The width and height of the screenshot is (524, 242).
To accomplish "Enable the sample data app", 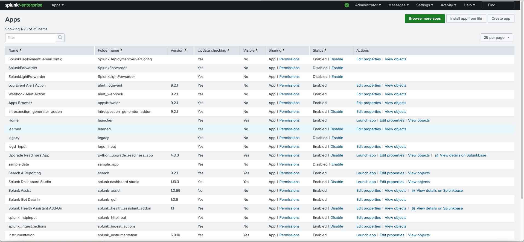I will click(337, 164).
